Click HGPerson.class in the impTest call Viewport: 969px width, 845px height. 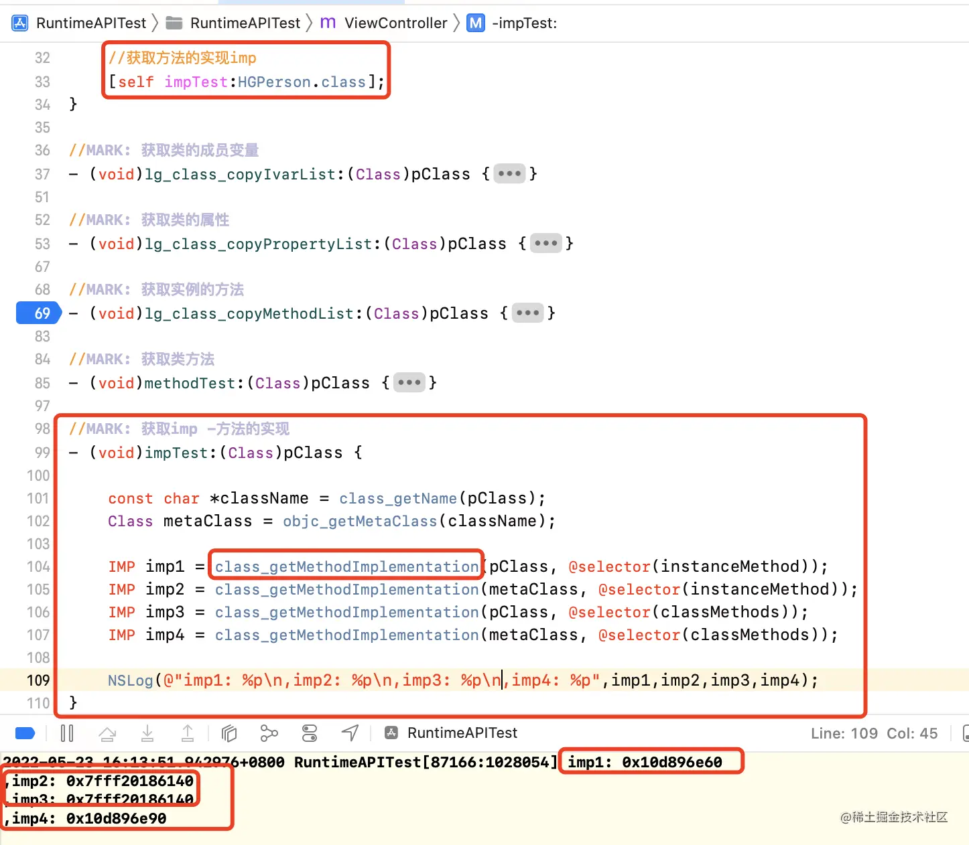[302, 82]
